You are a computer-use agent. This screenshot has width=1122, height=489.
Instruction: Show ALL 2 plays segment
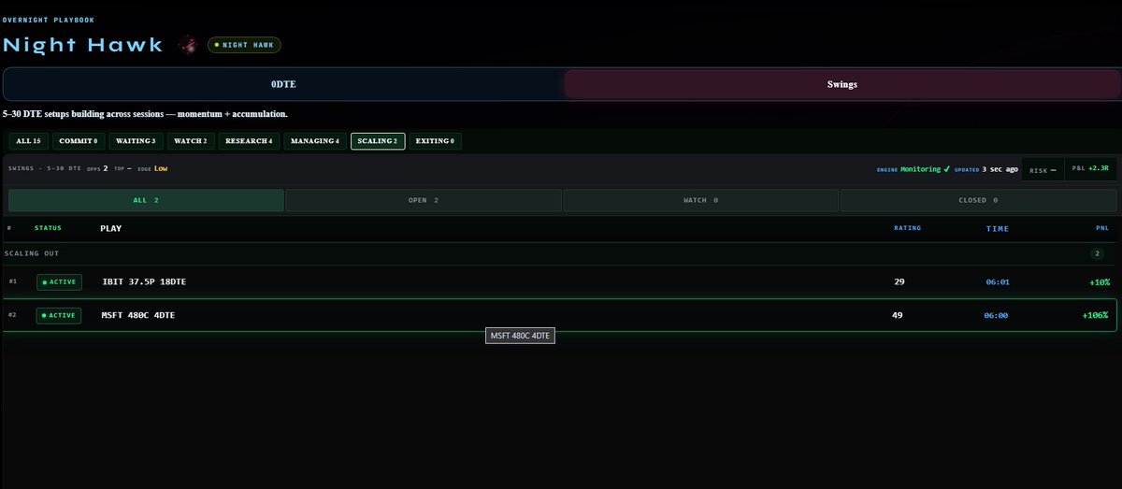146,200
